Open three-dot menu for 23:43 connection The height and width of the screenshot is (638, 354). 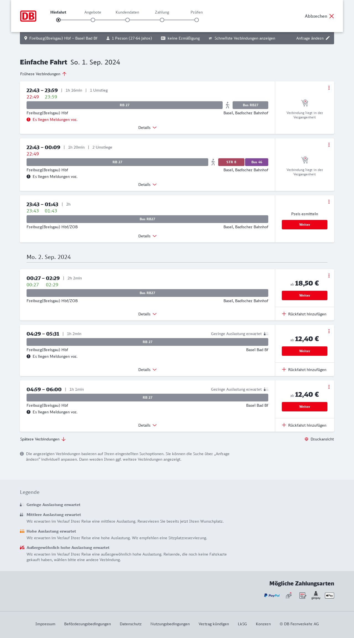[x=329, y=202]
